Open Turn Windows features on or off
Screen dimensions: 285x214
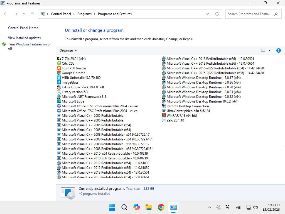click(29, 46)
